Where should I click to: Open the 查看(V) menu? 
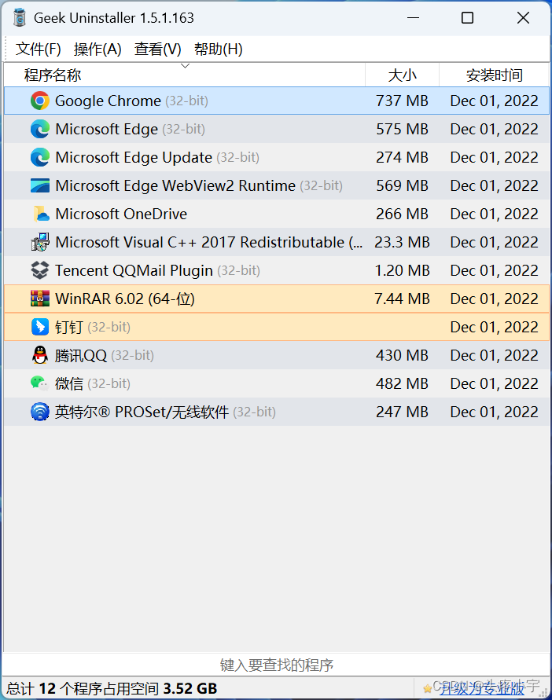tap(157, 48)
